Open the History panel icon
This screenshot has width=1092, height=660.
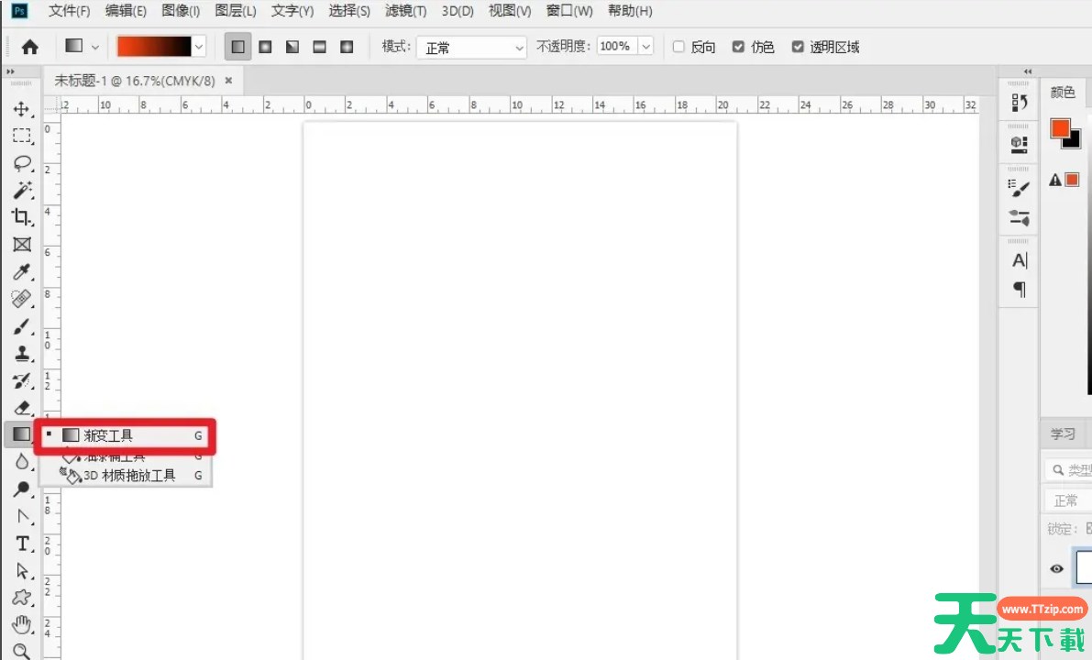click(1019, 103)
